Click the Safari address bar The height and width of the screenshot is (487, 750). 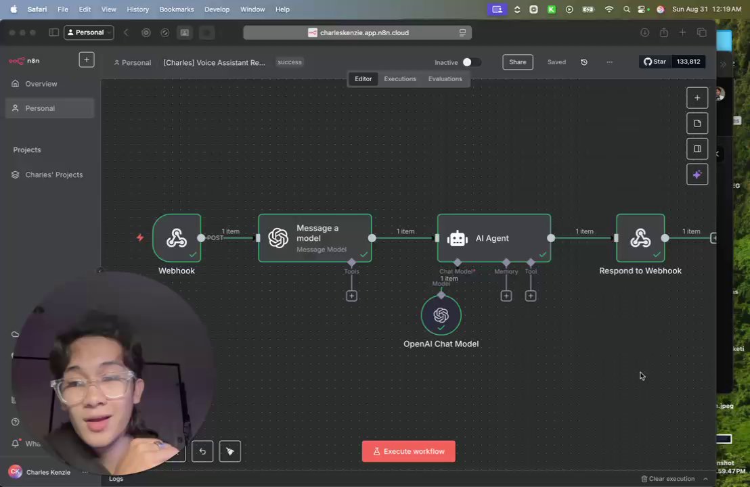357,32
